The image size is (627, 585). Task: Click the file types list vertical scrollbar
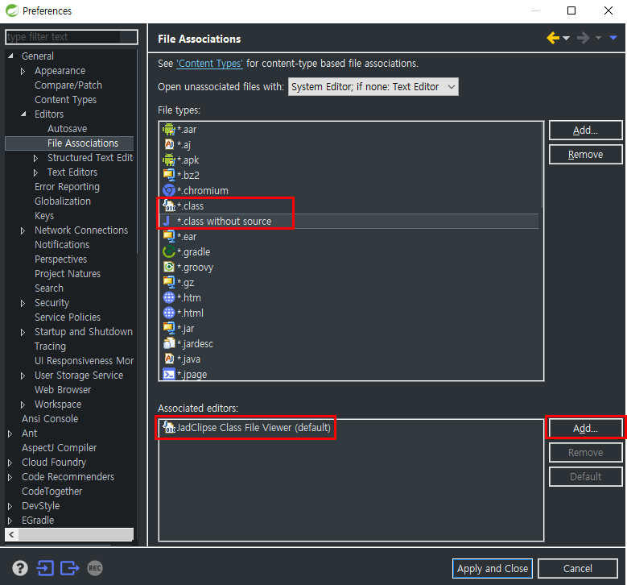click(x=542, y=165)
